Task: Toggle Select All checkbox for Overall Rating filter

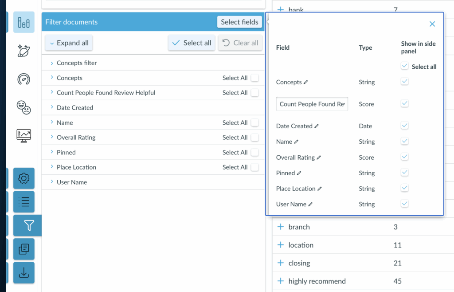Action: pyautogui.click(x=254, y=138)
